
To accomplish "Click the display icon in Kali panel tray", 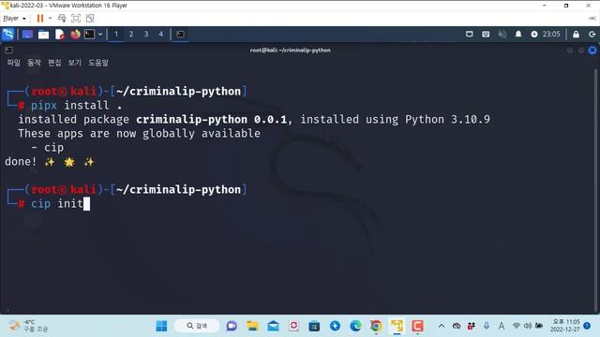I will (x=469, y=35).
